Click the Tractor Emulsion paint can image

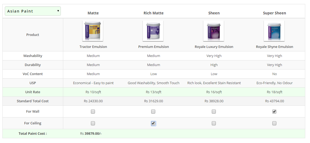click(x=93, y=31)
